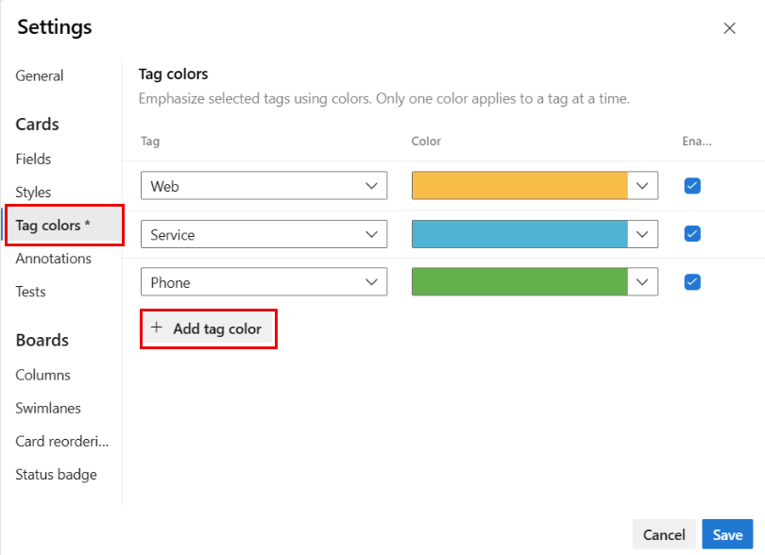This screenshot has height=555, width=765.
Task: Go to the Styles settings page
Action: (x=34, y=192)
